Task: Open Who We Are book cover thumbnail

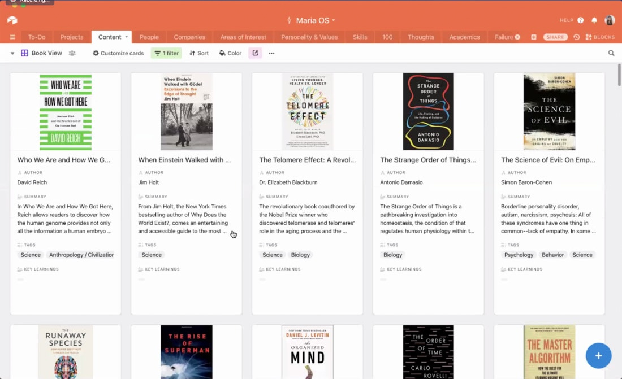Action: click(x=66, y=112)
